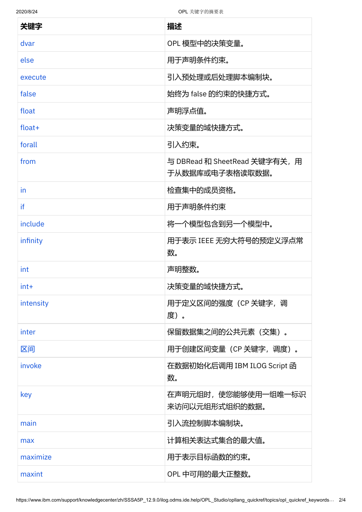The image size is (362, 512).
Task: Select the text '声明浮点值。'
Action: (189, 111)
